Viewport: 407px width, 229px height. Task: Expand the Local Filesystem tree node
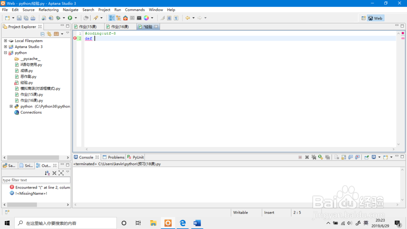(x=5, y=41)
